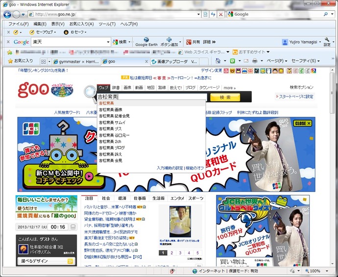338x277 pixels.
Task: Click the search magnifier in Google box
Action: 326,14
